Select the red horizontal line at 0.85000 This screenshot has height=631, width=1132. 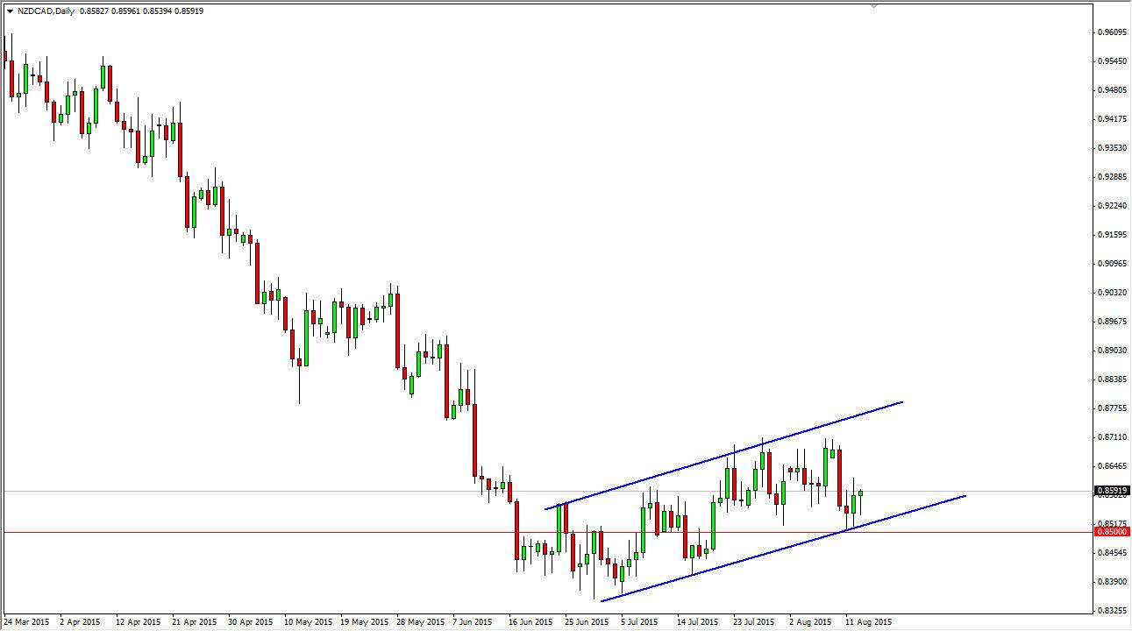[x=351, y=531]
